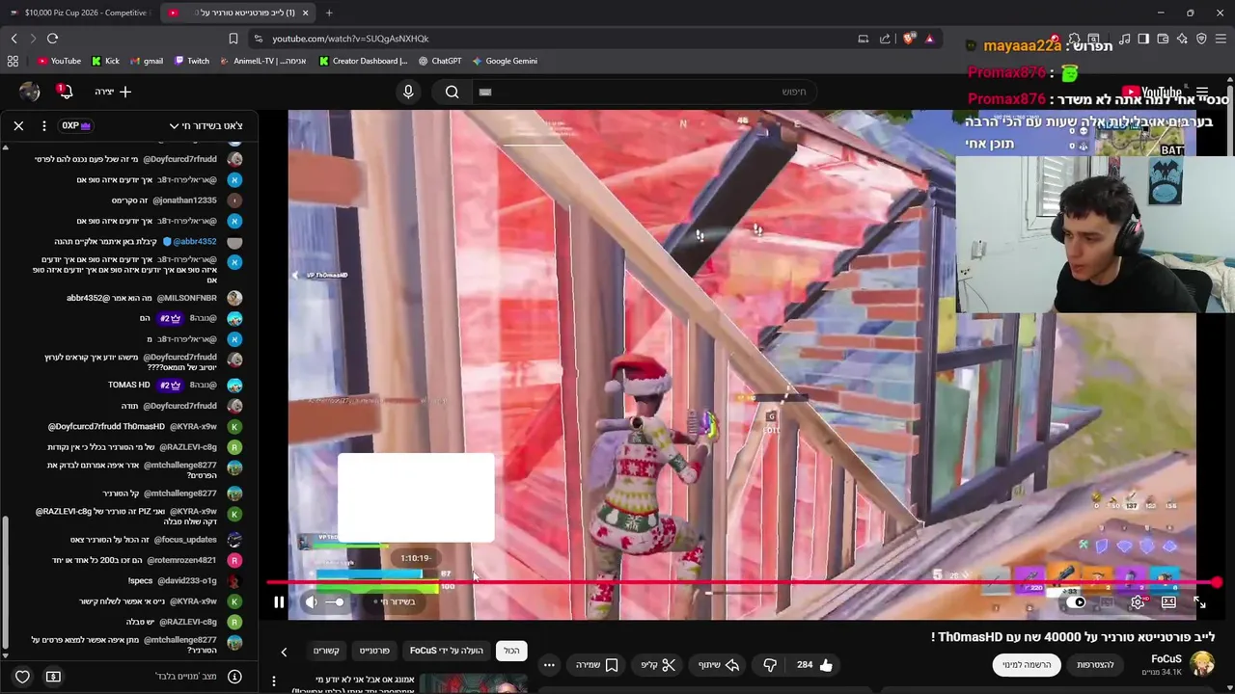Open more actions three-dot menu under video

tap(549, 665)
